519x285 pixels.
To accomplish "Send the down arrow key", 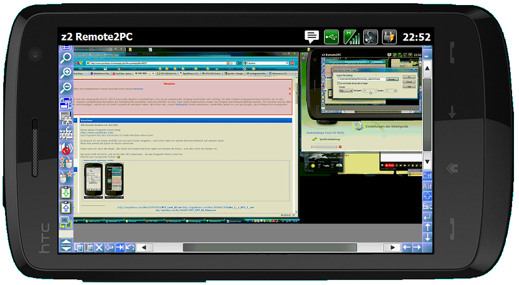I will click(x=427, y=237).
